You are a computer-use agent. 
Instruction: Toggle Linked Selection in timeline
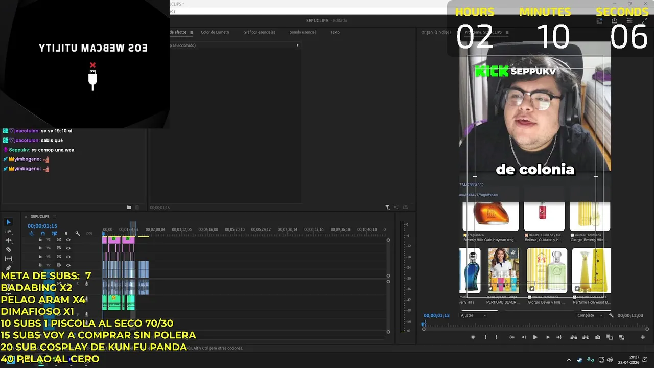coord(54,234)
